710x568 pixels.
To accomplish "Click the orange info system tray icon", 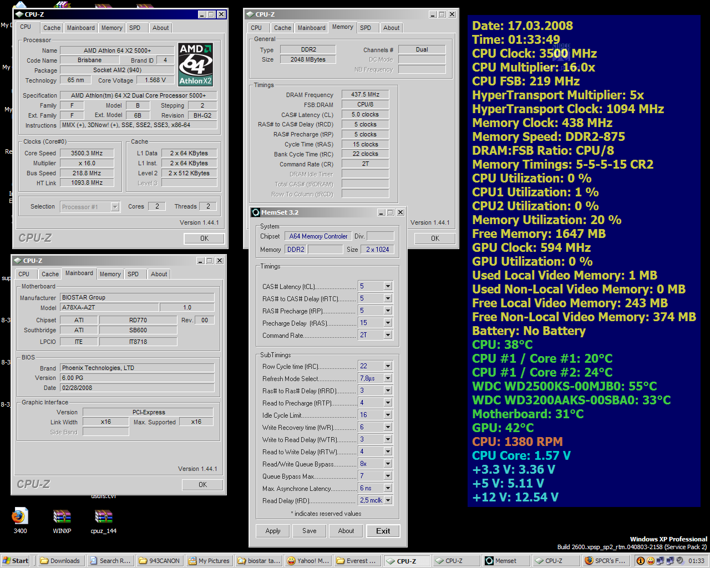I will tap(641, 561).
